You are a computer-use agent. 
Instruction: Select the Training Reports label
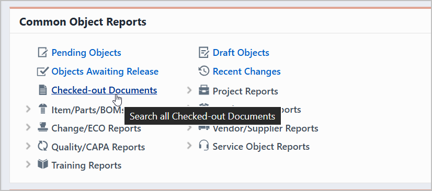pos(86,165)
